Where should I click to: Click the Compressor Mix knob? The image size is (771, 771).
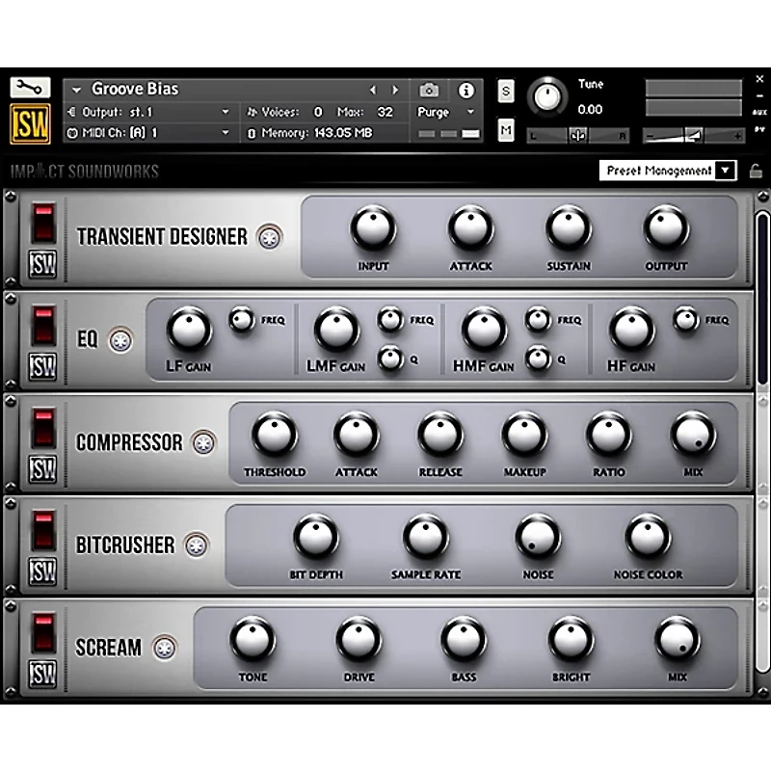tap(693, 435)
